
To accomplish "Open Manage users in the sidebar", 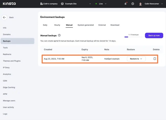I will pos(9,101).
